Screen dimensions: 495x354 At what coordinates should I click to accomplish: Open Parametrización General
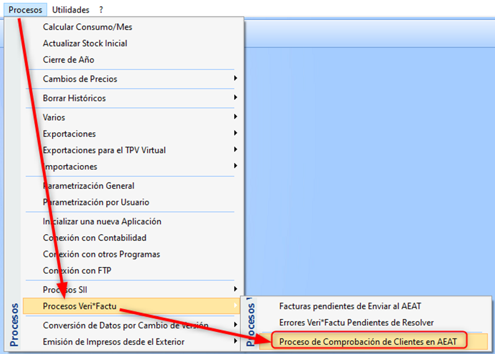89,186
